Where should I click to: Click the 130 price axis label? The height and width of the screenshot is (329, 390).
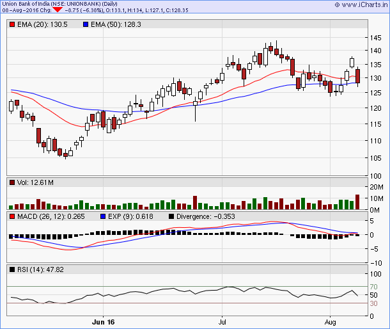click(x=375, y=78)
